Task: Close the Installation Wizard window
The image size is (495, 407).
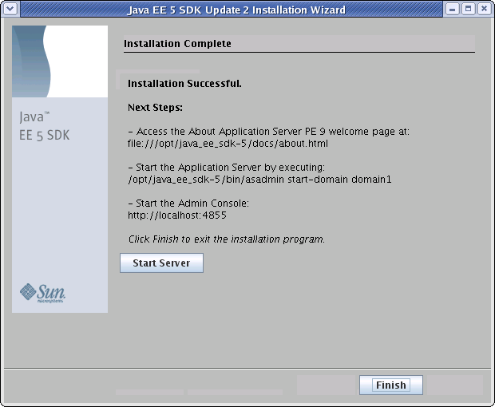Action: click(x=485, y=9)
